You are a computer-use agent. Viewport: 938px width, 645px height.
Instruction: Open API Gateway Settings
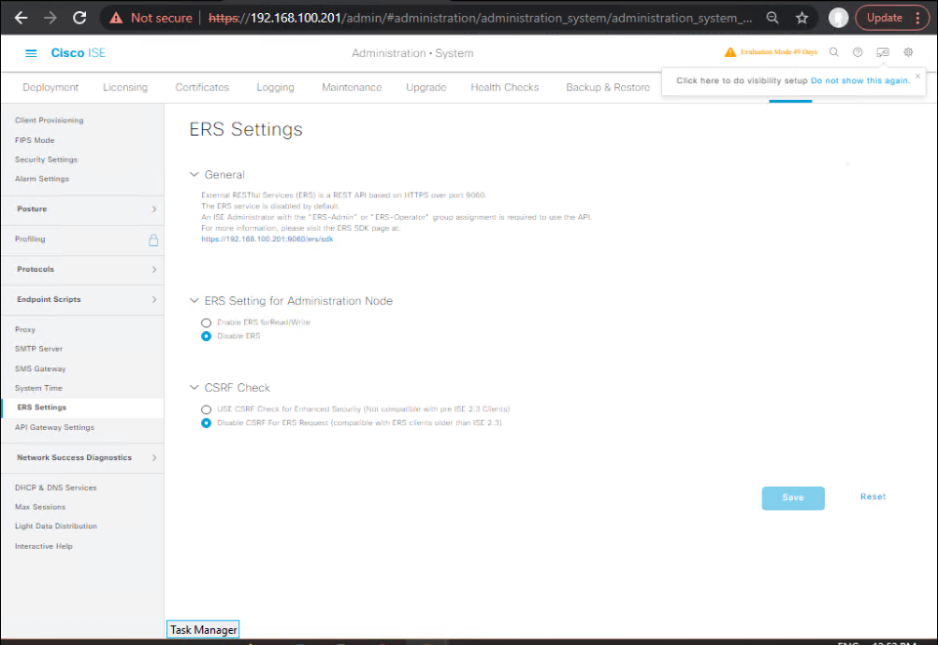(54, 427)
